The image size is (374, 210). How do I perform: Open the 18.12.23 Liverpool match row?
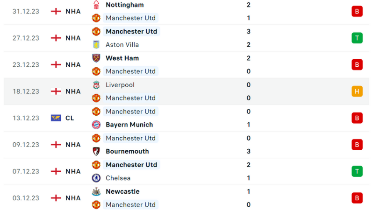click(187, 91)
